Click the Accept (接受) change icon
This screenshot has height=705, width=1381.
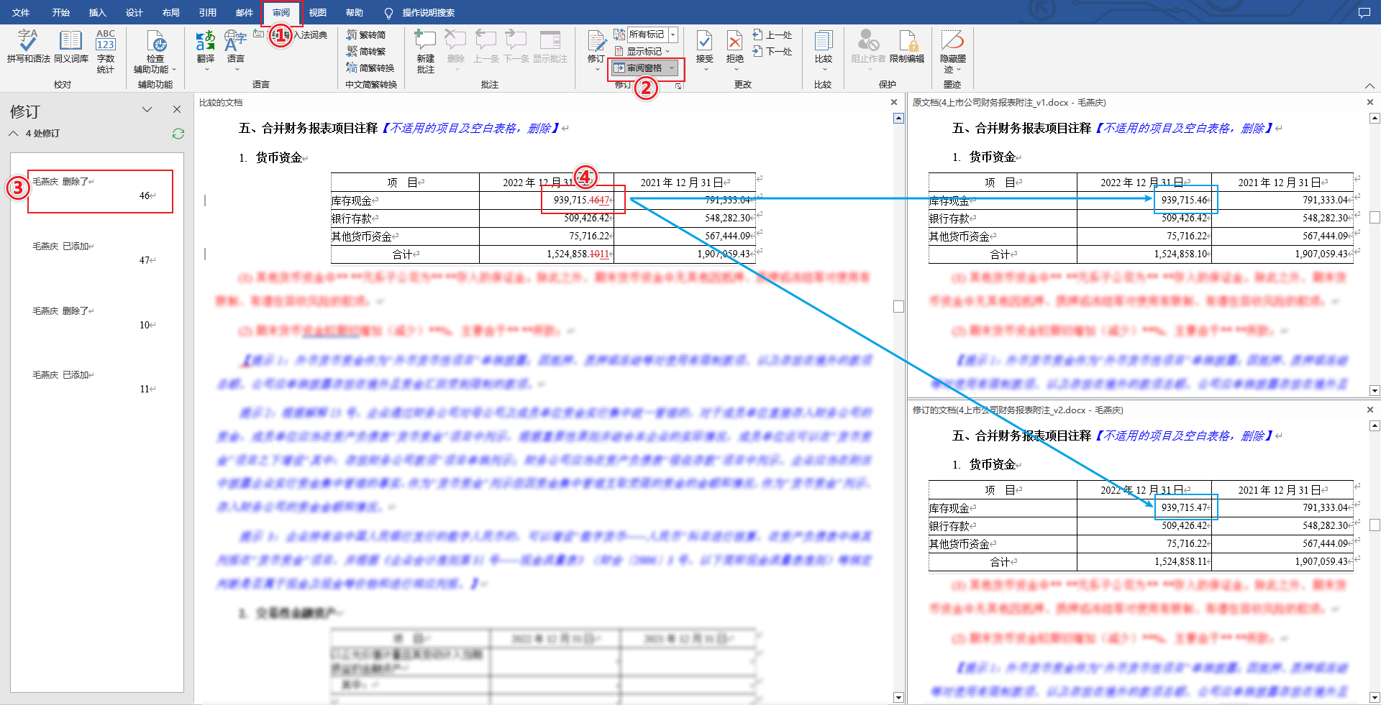(x=705, y=46)
